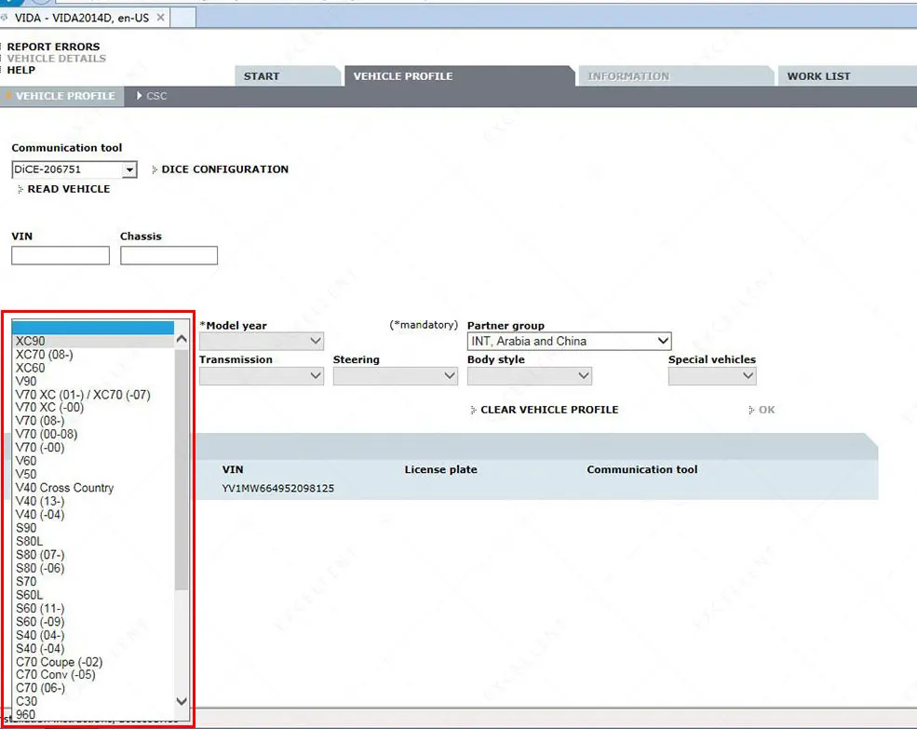Image resolution: width=917 pixels, height=729 pixels.
Task: Select the blank entry atop the model list
Action: pyautogui.click(x=93, y=327)
